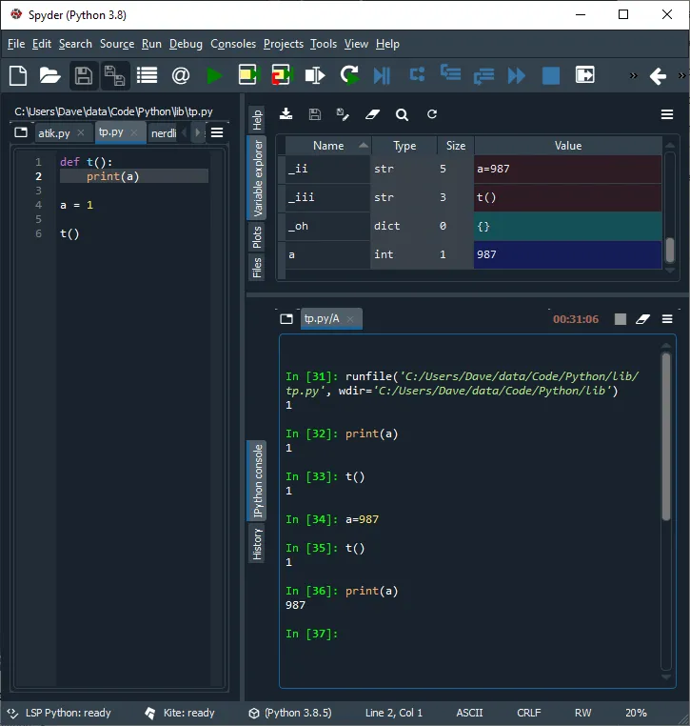Switch to the vertical Plots tab

tap(257, 237)
